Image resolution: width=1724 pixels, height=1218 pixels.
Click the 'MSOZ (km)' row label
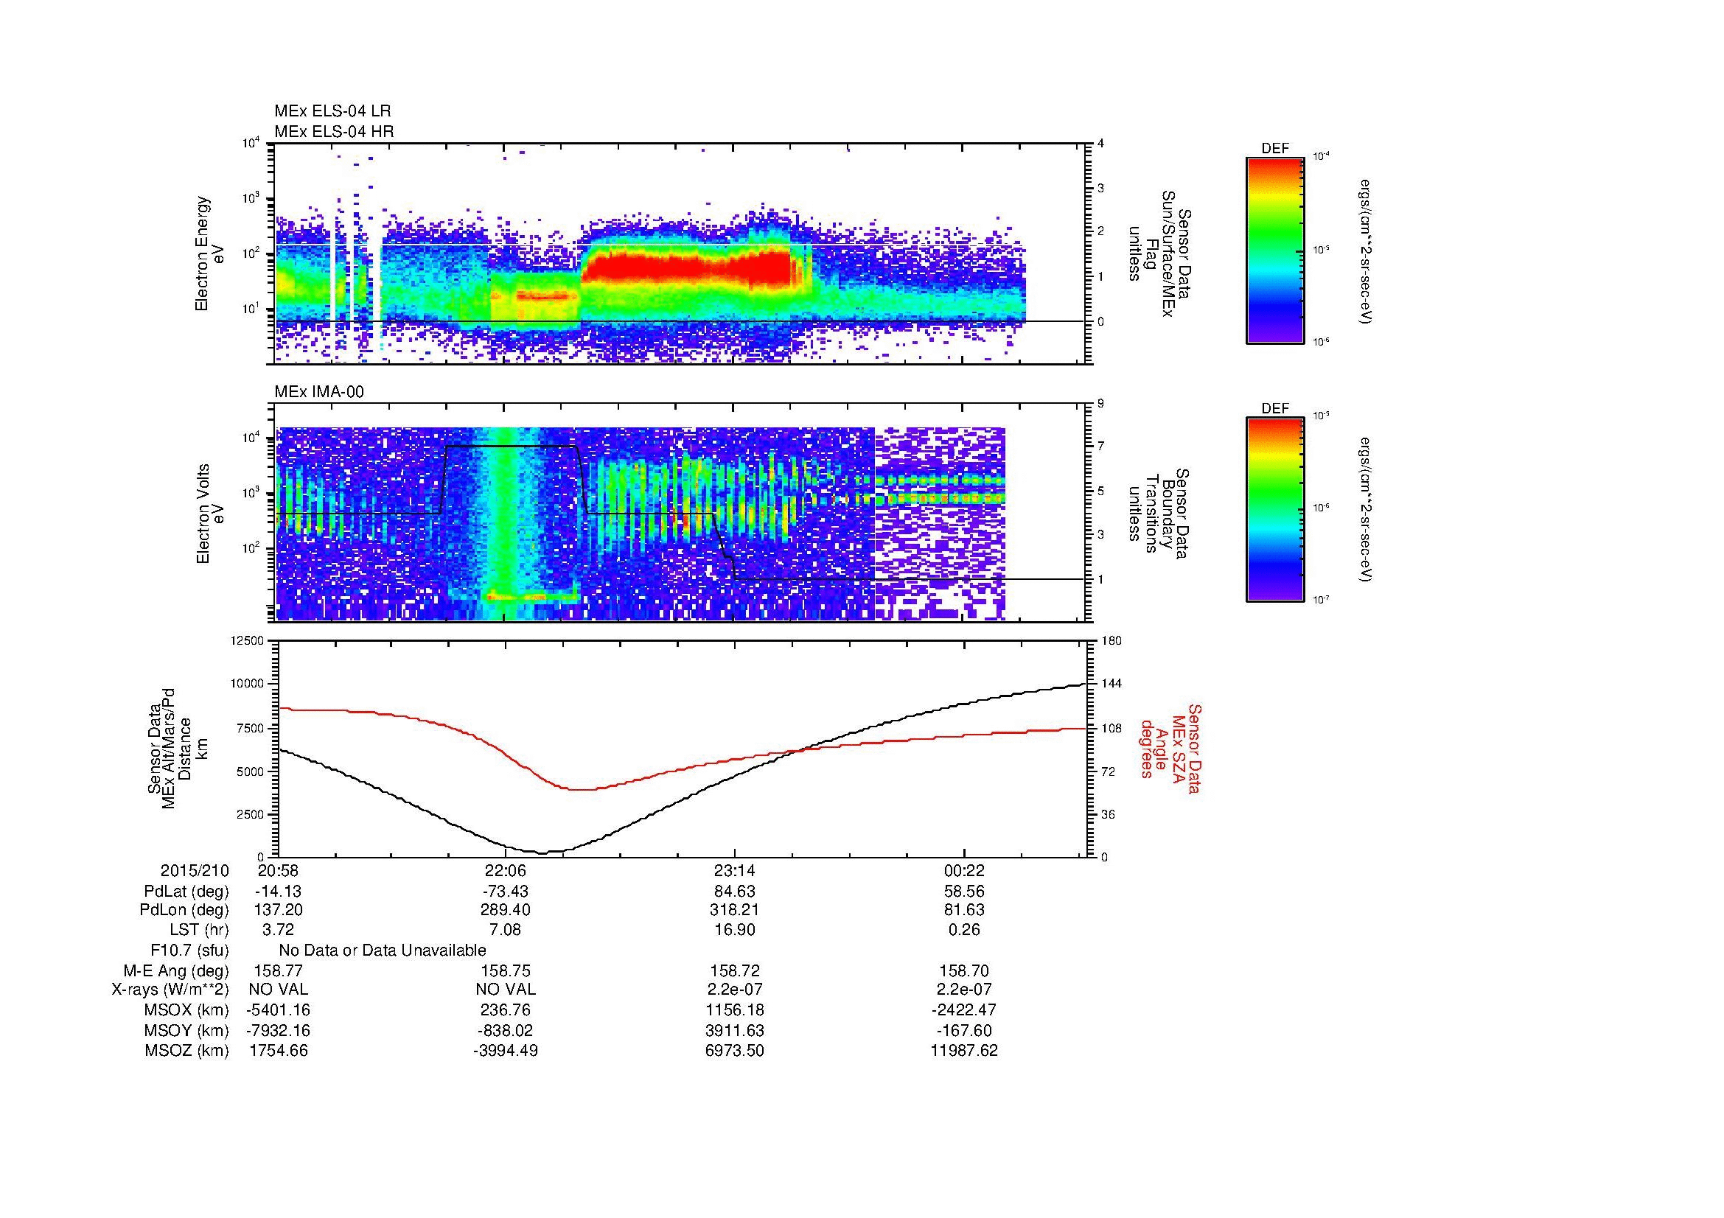(x=188, y=1051)
